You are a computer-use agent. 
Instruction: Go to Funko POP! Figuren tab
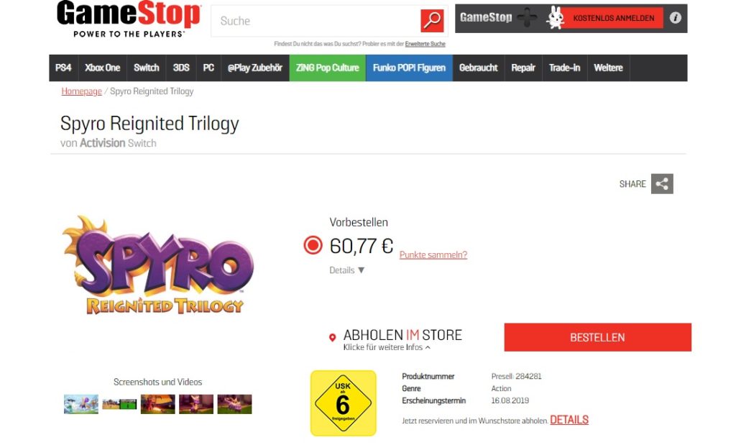pos(409,68)
